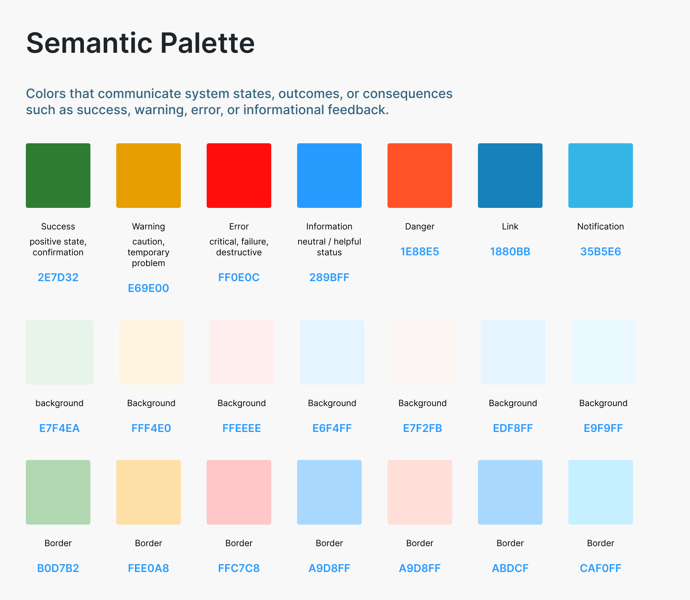Click the green Success color swatch

(x=58, y=176)
